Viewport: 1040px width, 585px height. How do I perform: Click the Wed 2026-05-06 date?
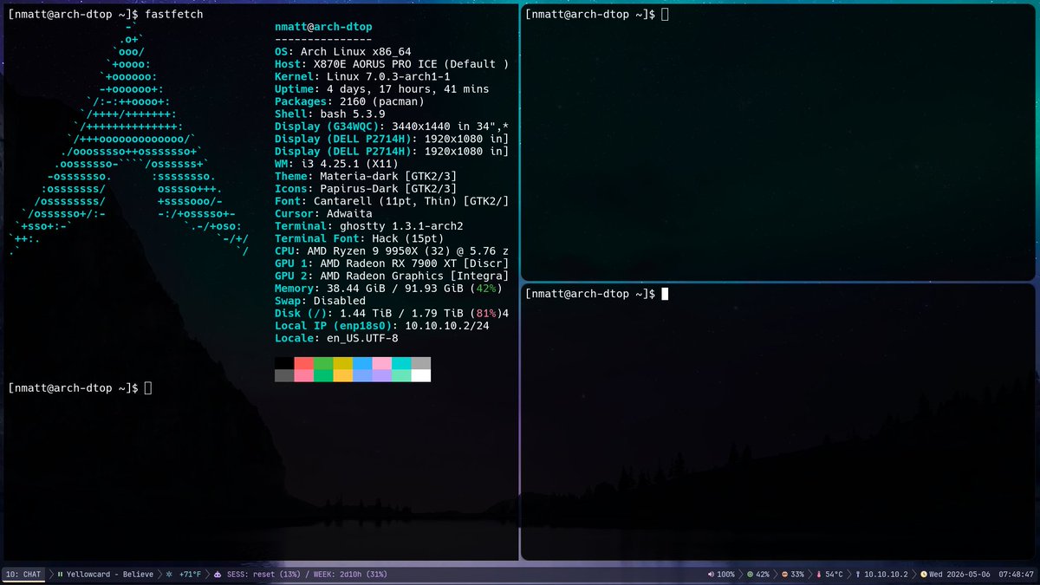(x=959, y=575)
